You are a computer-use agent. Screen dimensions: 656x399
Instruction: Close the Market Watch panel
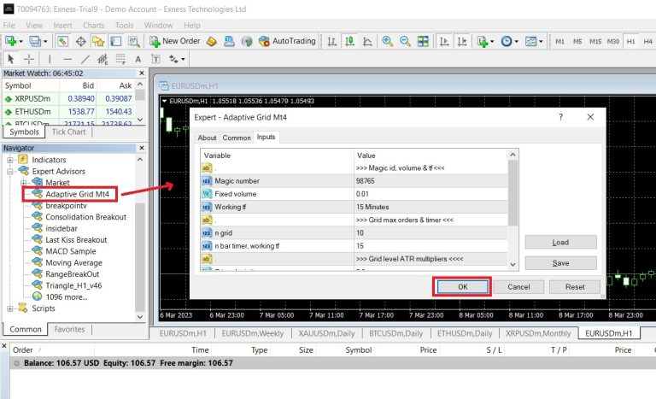[x=142, y=73]
